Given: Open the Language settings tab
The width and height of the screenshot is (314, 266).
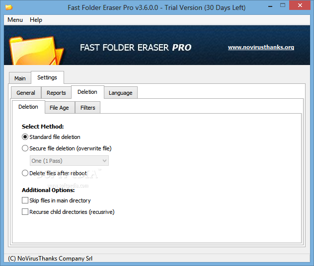Looking at the screenshot, I should click(x=121, y=93).
